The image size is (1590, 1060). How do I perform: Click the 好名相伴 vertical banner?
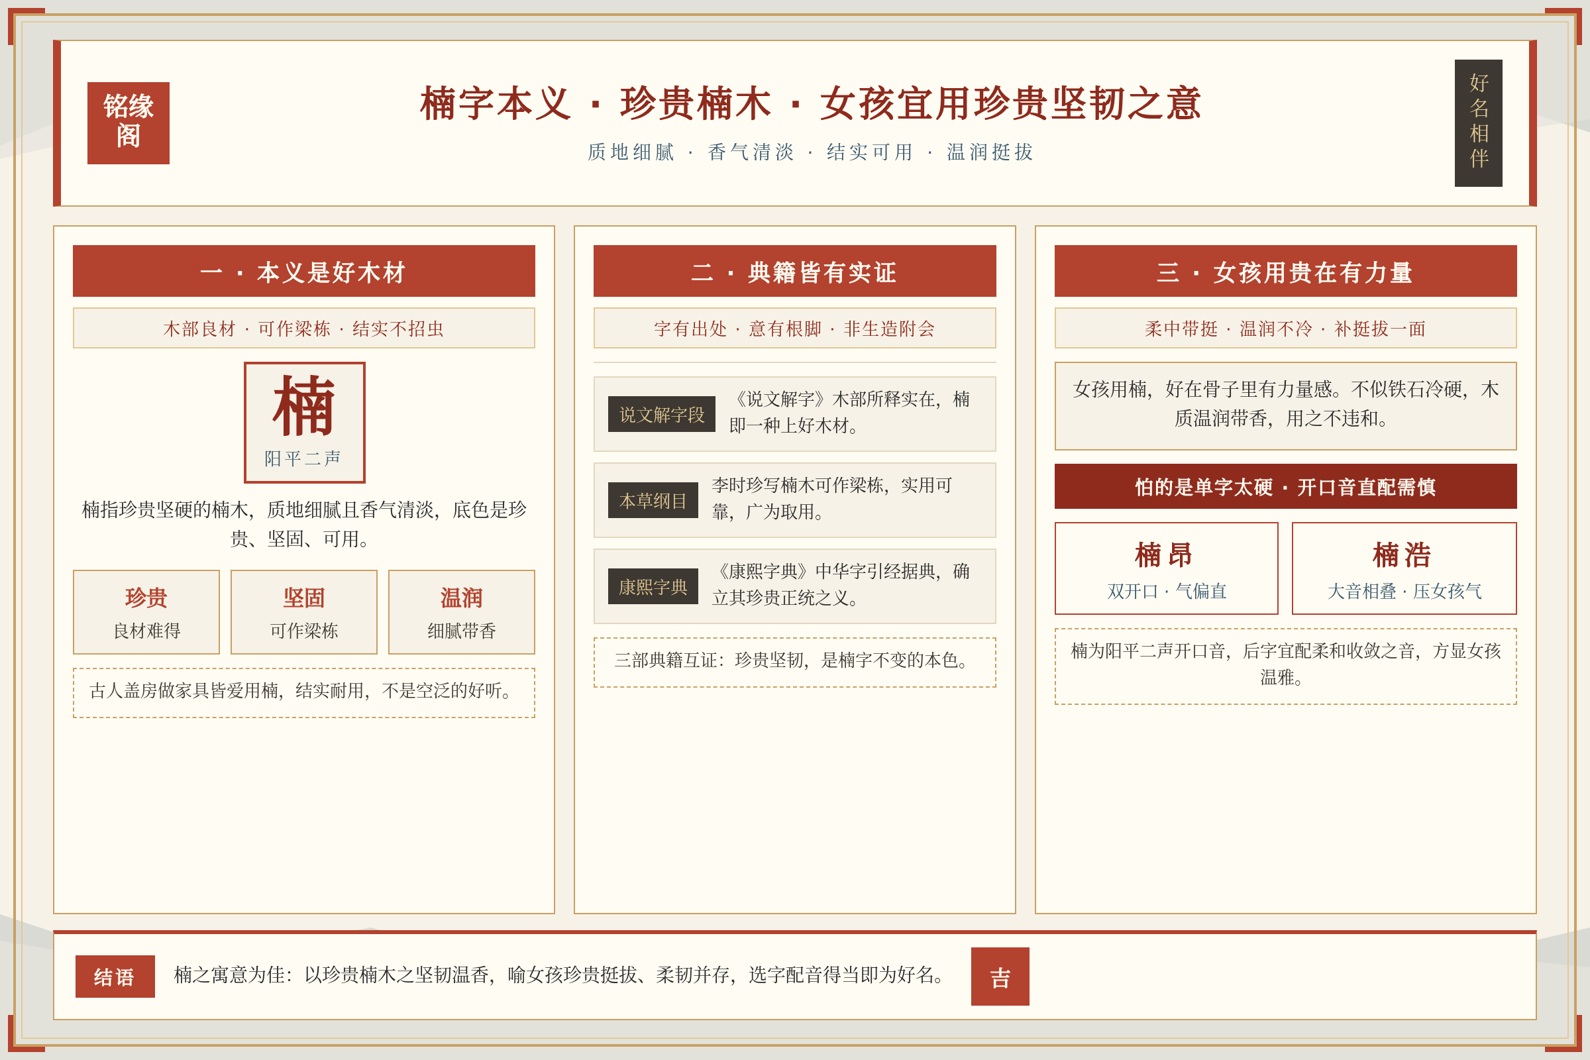(x=1479, y=123)
